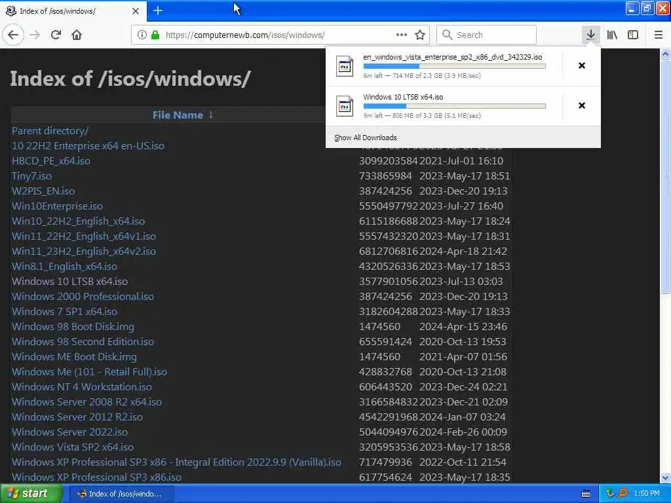Sort by the File Name column header
Image resolution: width=671 pixels, height=503 pixels.
tap(178, 115)
